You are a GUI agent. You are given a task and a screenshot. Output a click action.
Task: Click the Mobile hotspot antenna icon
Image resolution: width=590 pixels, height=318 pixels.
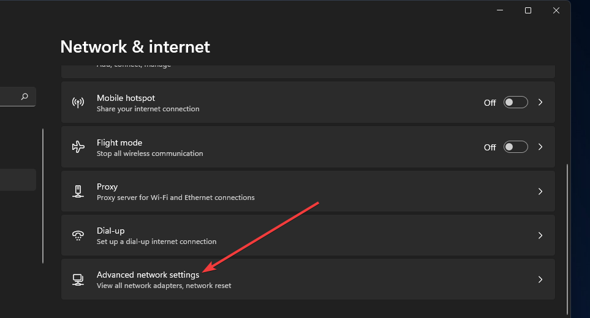[78, 103]
